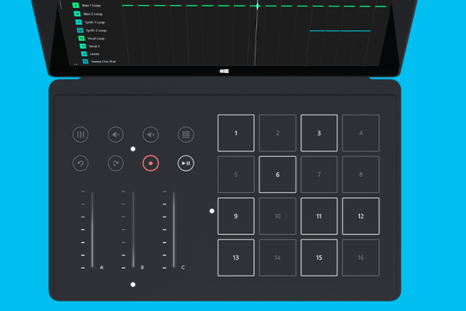Viewport: 466px width, 311px height.
Task: Tap the slider strip labeled B
Action: pyautogui.click(x=133, y=230)
